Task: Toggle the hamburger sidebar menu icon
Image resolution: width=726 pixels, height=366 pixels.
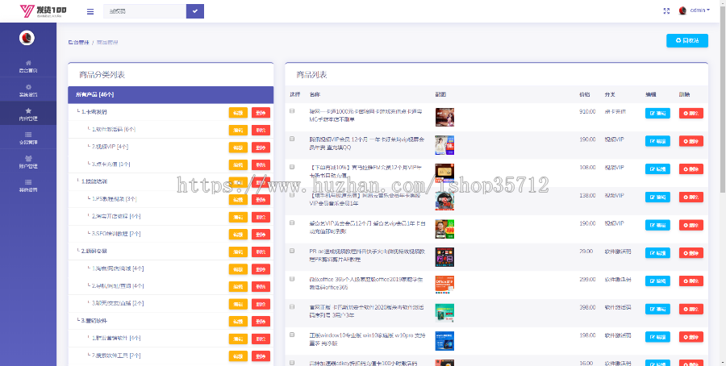Action: pyautogui.click(x=90, y=11)
